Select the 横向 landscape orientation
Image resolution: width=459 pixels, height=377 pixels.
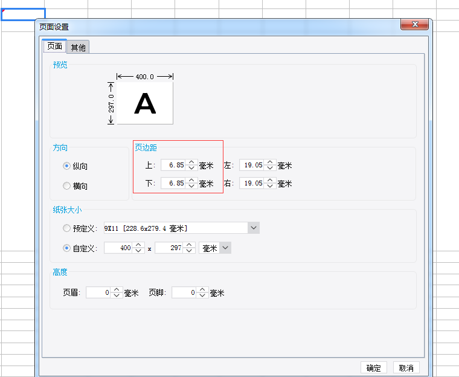(x=67, y=186)
